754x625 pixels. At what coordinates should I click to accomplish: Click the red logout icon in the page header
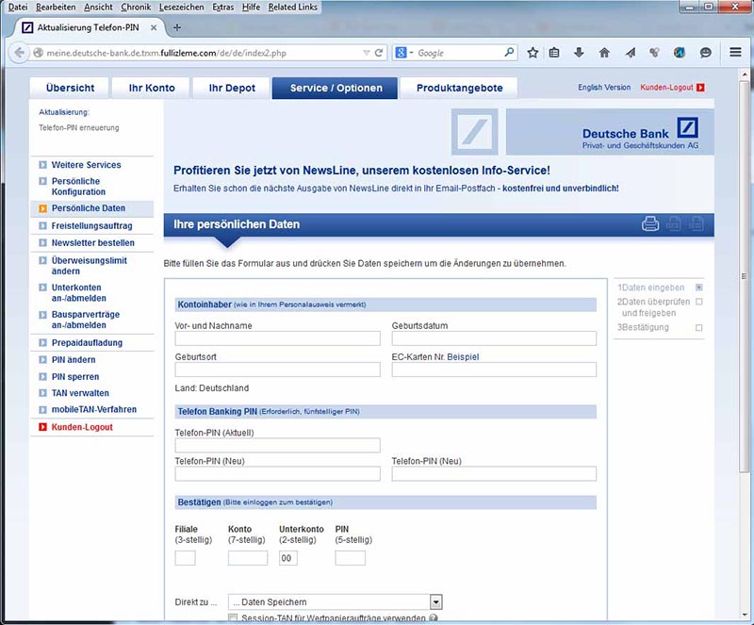(x=700, y=88)
